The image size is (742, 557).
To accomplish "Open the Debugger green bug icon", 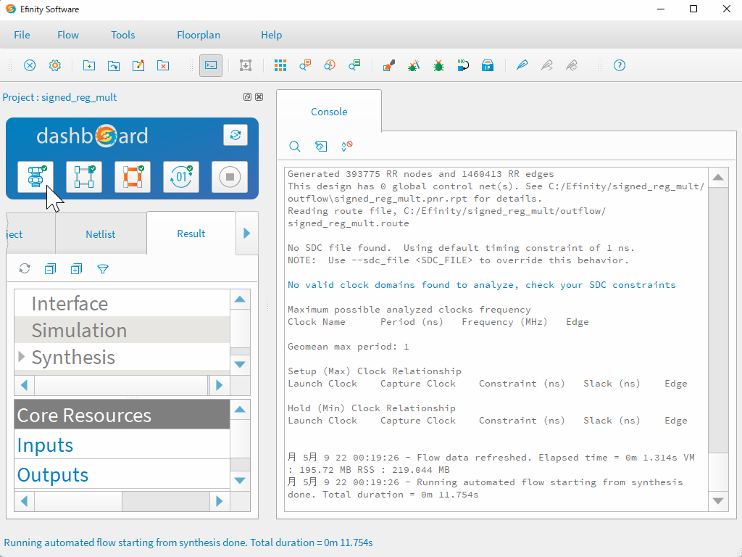I will click(438, 65).
